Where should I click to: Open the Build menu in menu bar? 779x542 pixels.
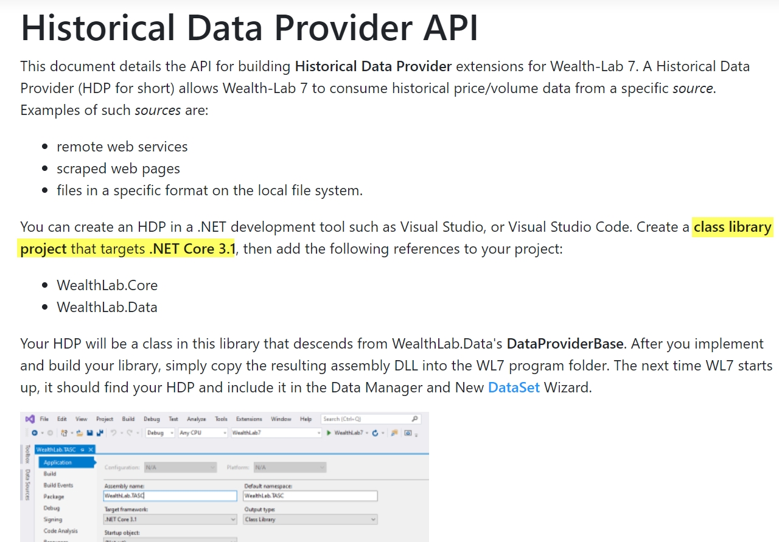128,419
